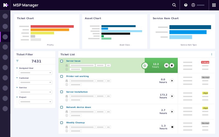This screenshot has height=137, width=219.
Task: Click the orange bar in Ticket Chart
Action: click(x=50, y=30)
